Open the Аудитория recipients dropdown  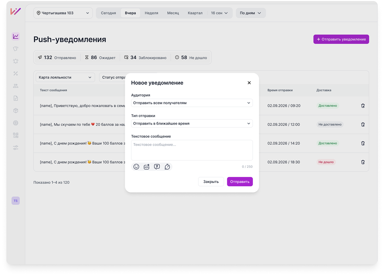click(x=192, y=103)
